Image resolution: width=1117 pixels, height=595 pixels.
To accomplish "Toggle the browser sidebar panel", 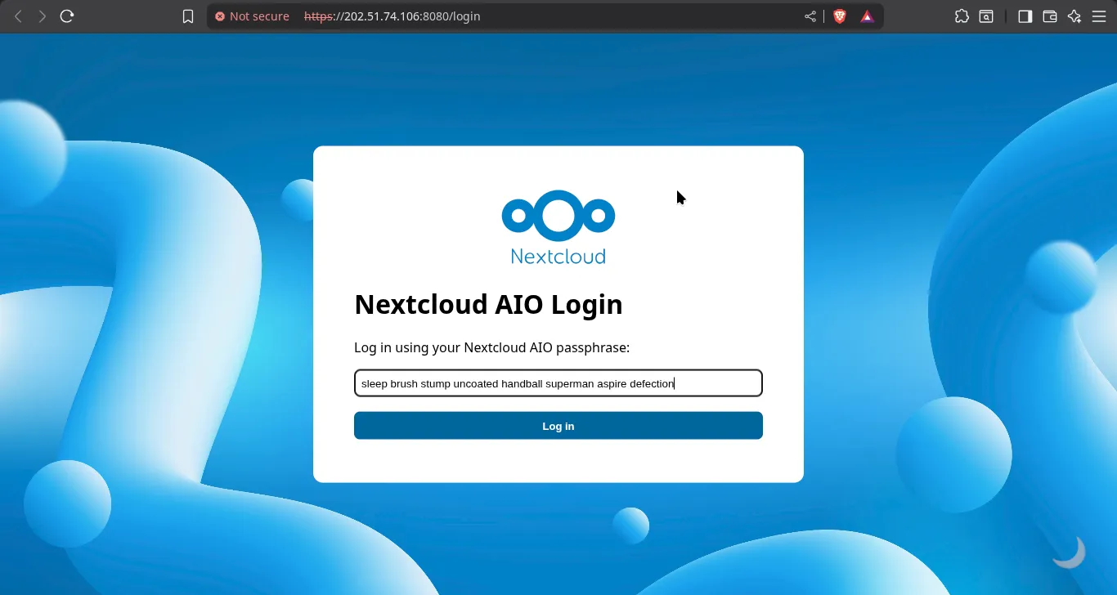I will pyautogui.click(x=1025, y=16).
